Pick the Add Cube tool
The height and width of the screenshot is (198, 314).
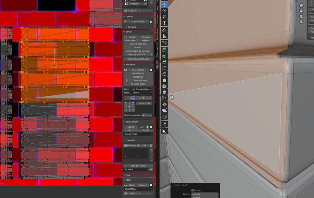pyautogui.click(x=164, y=43)
